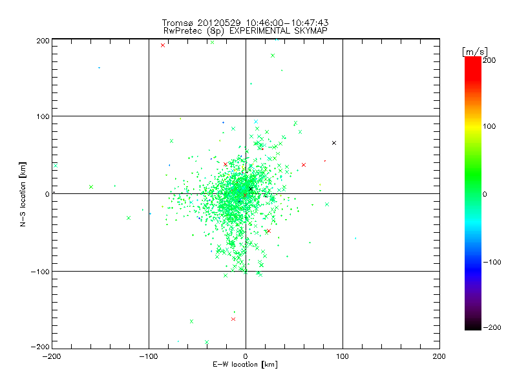Click the y-axis tick label '100'
The image size is (517, 388).
point(43,117)
